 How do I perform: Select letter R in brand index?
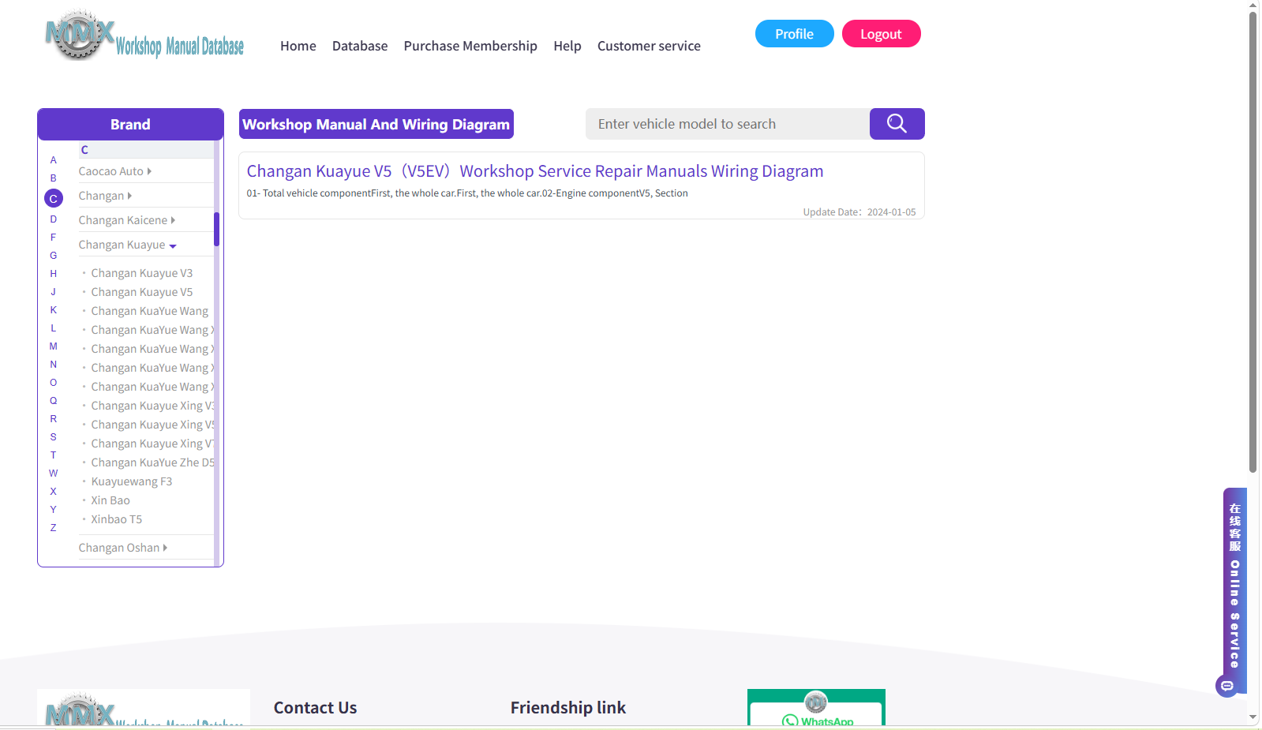(54, 419)
